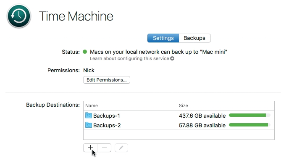Switch to the Backups tab
Screen dimensions: 281x158
point(194,38)
